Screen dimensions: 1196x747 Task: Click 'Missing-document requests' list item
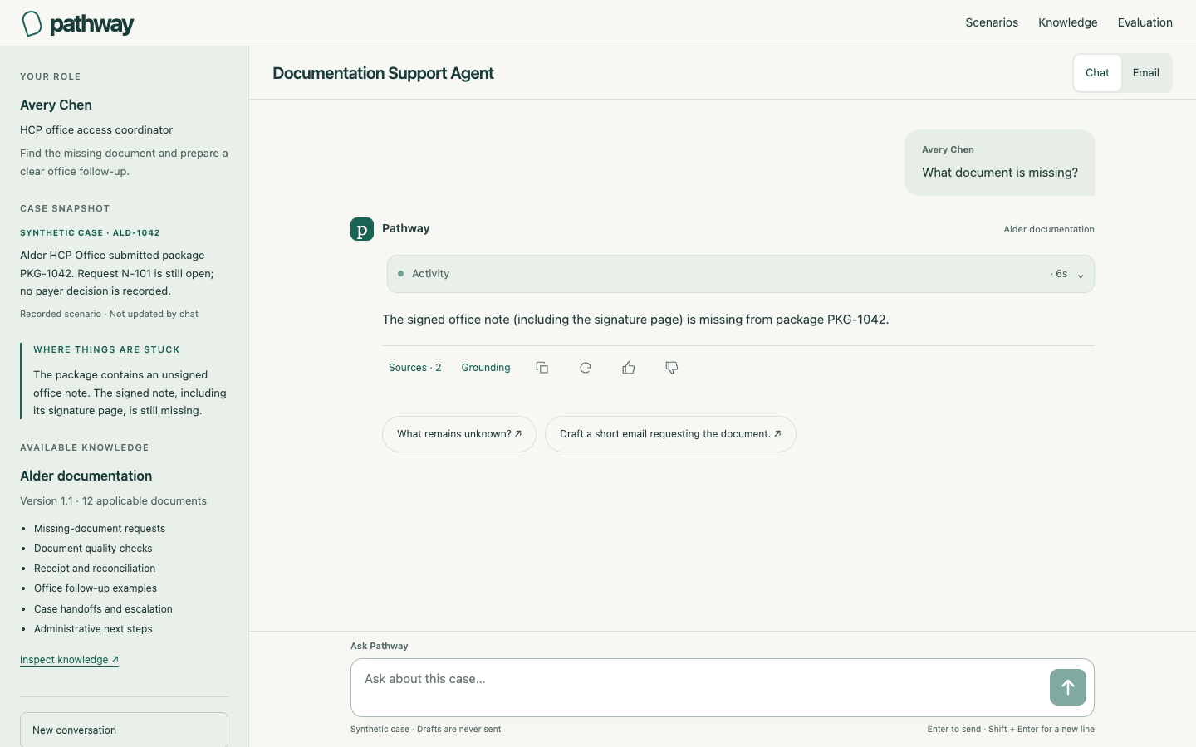(100, 529)
